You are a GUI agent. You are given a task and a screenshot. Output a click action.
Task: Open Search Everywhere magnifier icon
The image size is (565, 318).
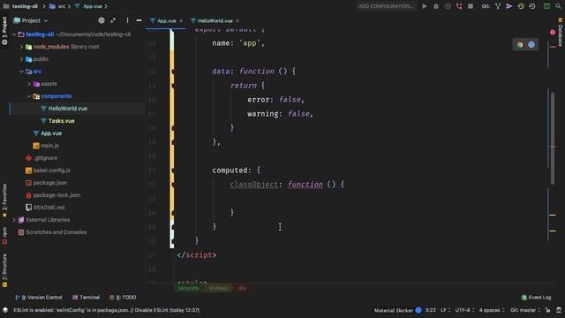point(558,6)
